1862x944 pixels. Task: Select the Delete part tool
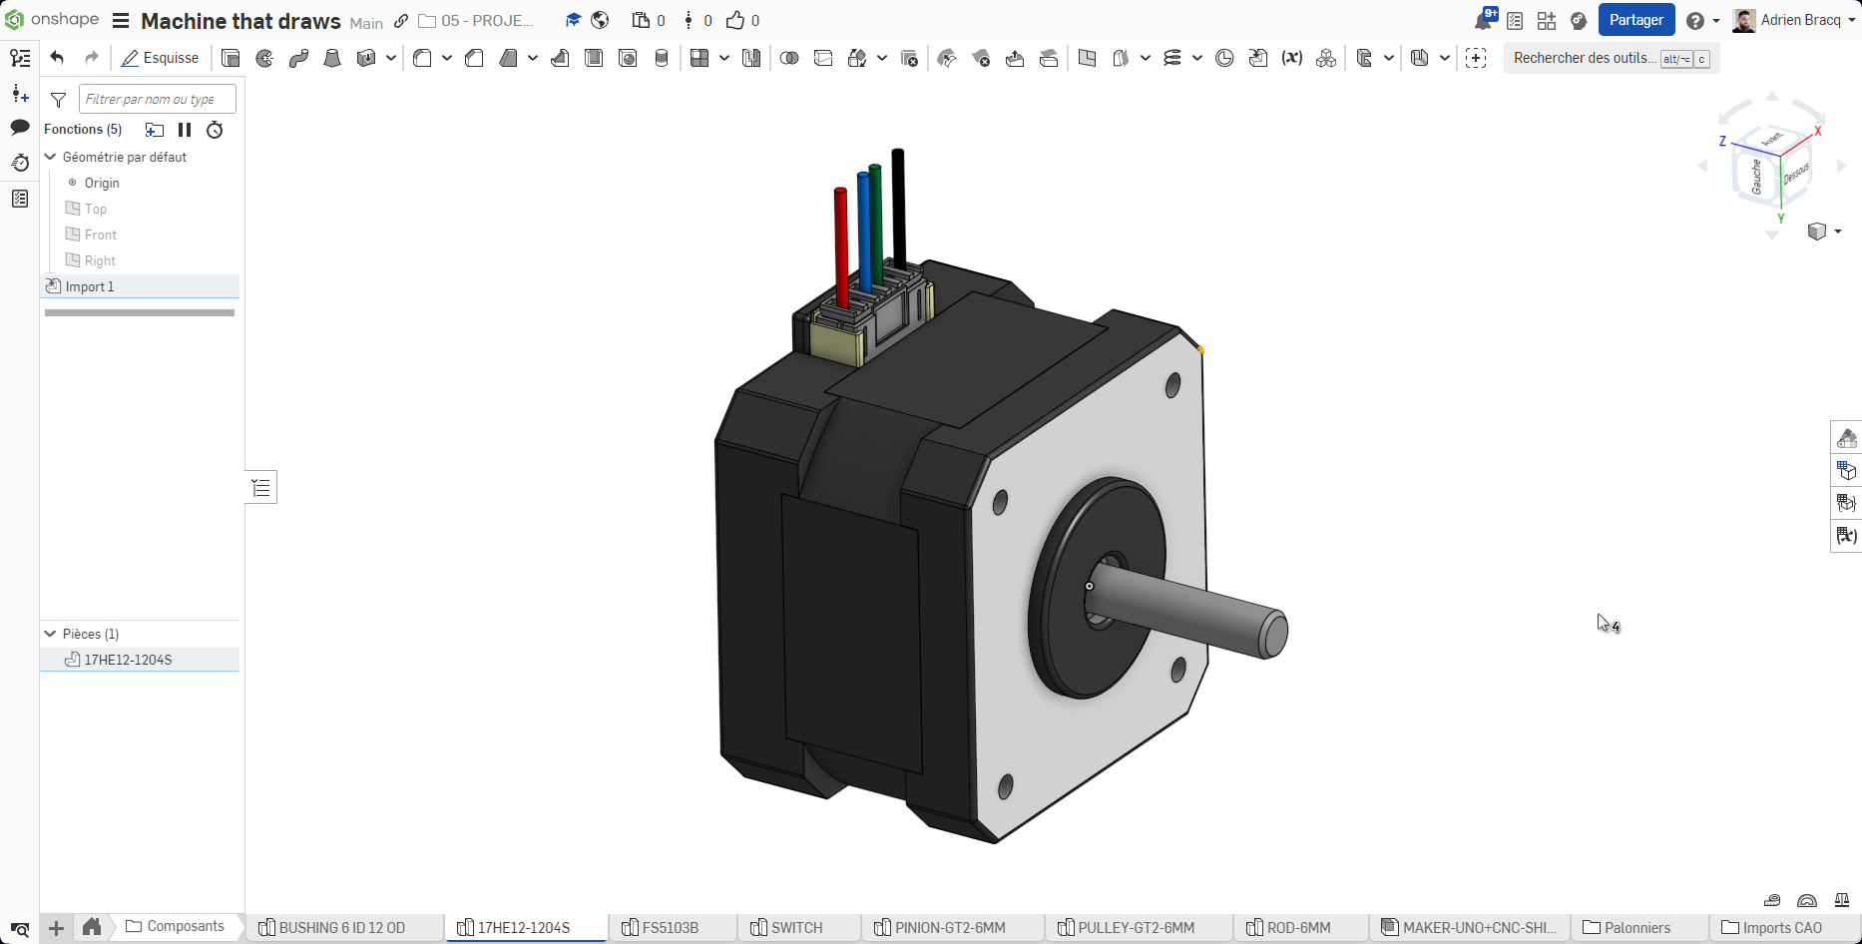(909, 58)
